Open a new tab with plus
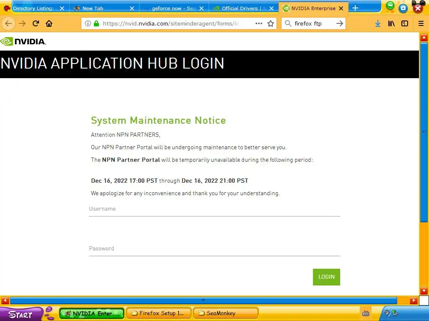The height and width of the screenshot is (321, 429). 355,8
